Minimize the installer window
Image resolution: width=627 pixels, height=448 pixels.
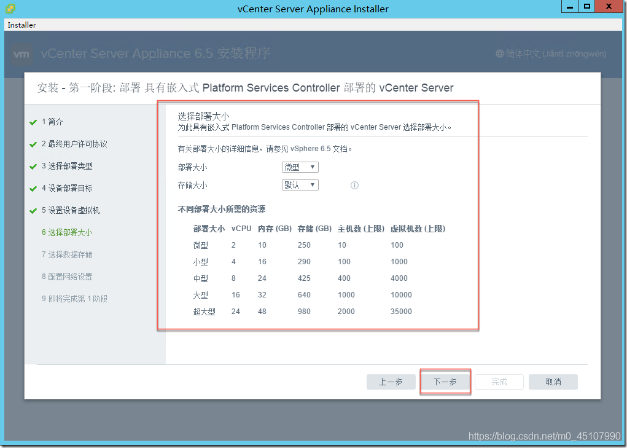coord(570,7)
